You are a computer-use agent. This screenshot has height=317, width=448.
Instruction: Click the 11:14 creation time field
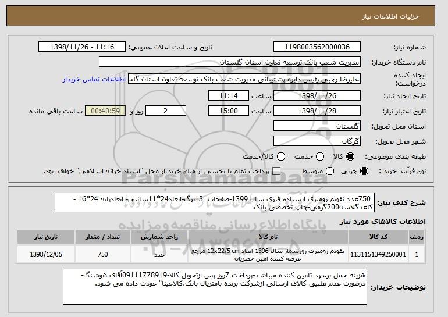pos(229,95)
